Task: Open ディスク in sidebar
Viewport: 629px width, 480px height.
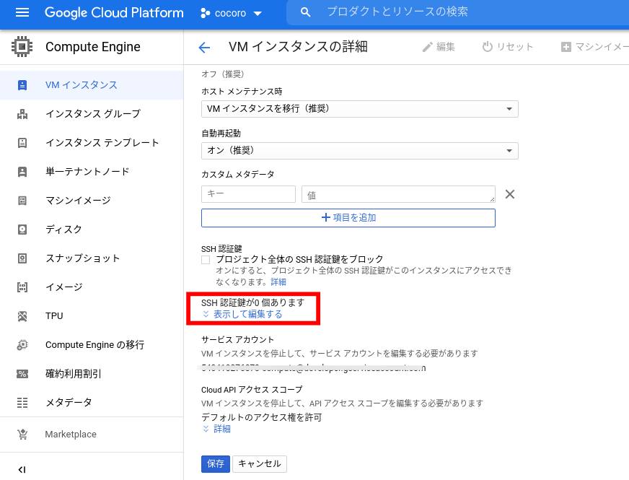Action: [92, 230]
